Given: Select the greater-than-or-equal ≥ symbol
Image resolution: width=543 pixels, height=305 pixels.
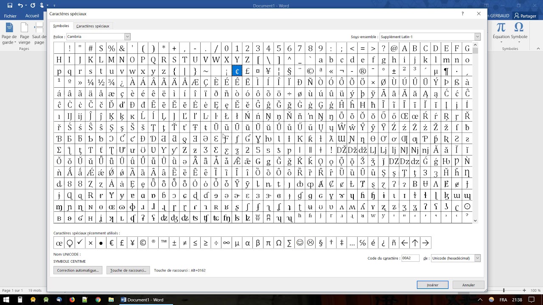Looking at the screenshot, I should click(x=206, y=243).
